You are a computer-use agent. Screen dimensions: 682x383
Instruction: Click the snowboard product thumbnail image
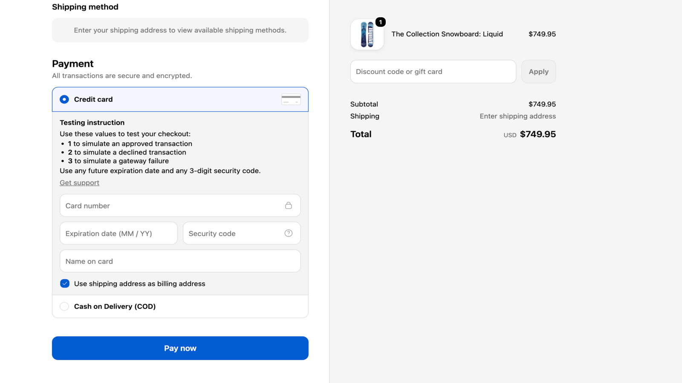coord(367,34)
